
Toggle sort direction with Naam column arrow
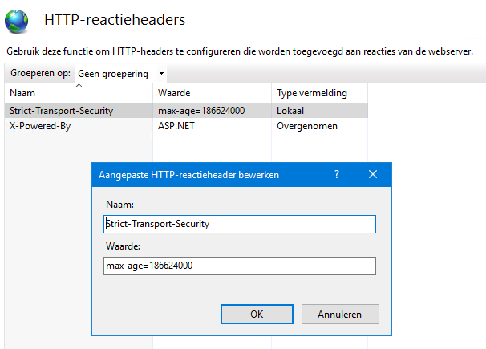click(x=79, y=85)
